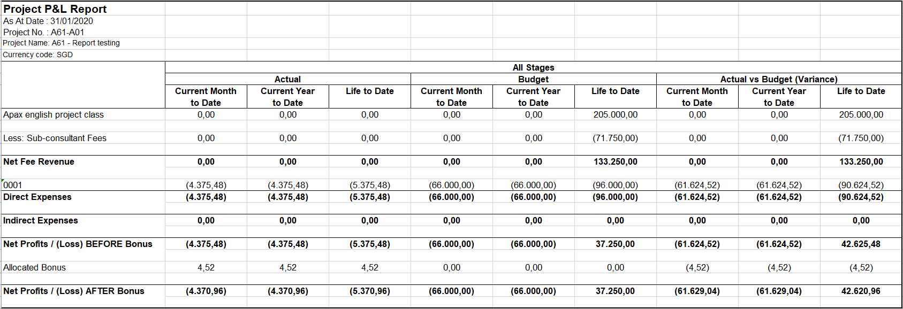The height and width of the screenshot is (309, 903).
Task: Click the 42.625,48 variance value cell
Action: pyautogui.click(x=861, y=244)
